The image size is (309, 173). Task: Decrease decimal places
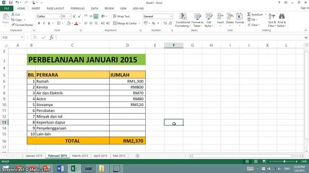170,24
